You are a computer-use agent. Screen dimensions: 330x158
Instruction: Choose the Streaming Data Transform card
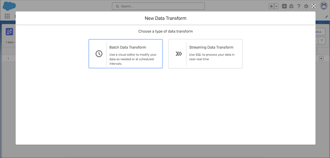click(x=205, y=54)
